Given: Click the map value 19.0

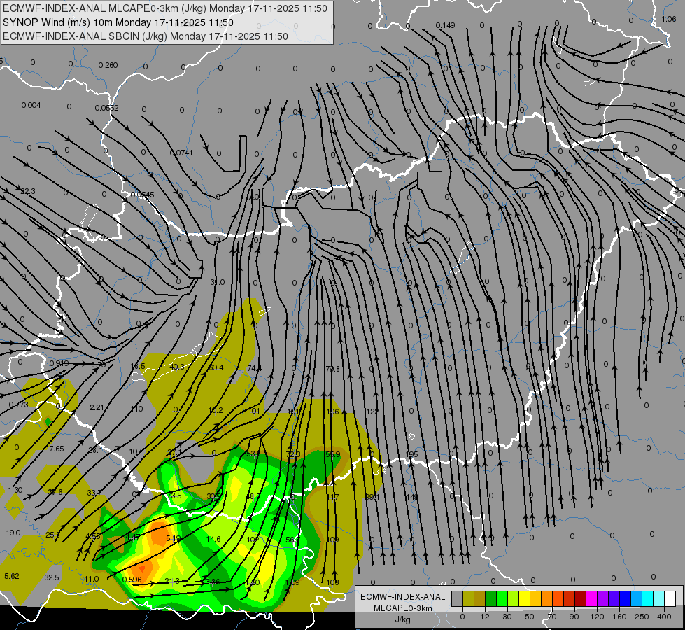Looking at the screenshot, I should pos(13,533).
